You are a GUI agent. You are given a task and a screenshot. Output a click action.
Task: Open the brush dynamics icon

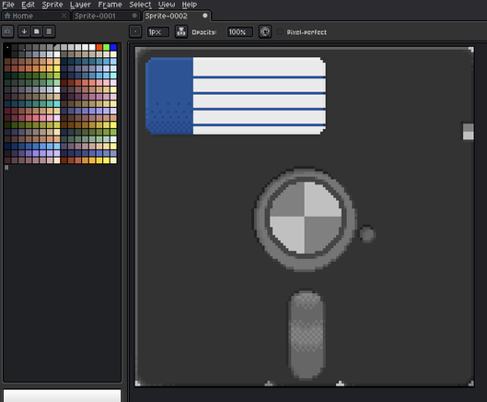[x=265, y=31]
